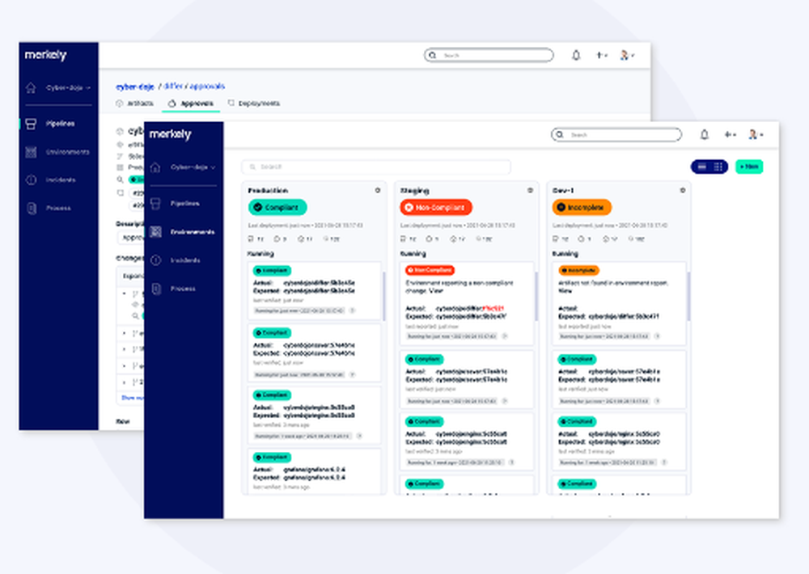
Task: Open Staging environment settings gear
Action: pyautogui.click(x=530, y=190)
